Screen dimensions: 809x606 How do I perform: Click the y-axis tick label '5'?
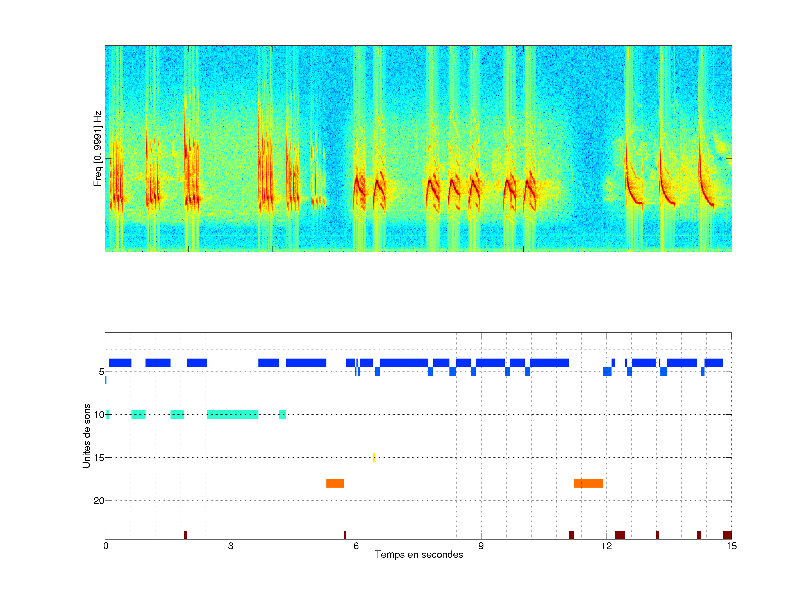(101, 372)
